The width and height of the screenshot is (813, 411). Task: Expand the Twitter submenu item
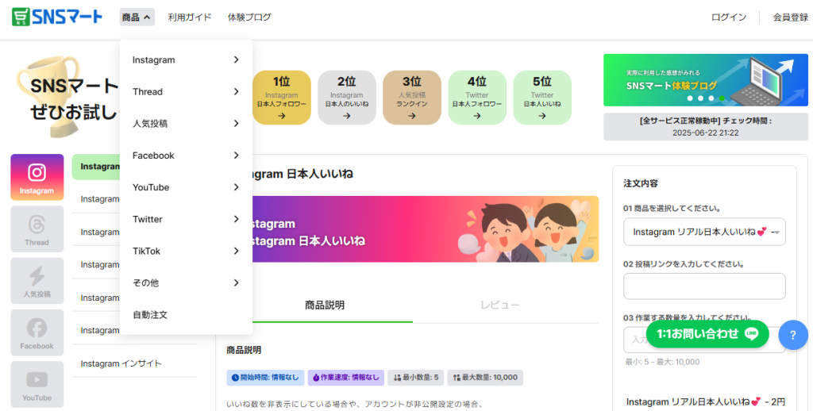click(186, 219)
